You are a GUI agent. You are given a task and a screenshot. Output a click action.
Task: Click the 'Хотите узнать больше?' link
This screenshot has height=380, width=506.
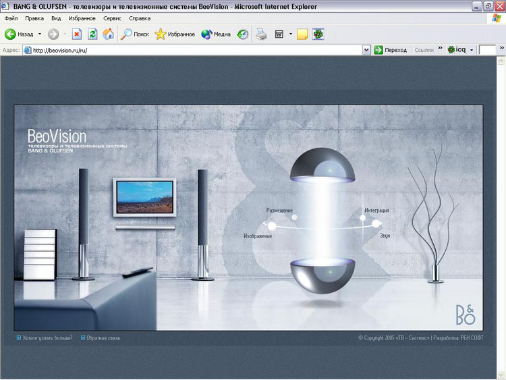click(47, 337)
